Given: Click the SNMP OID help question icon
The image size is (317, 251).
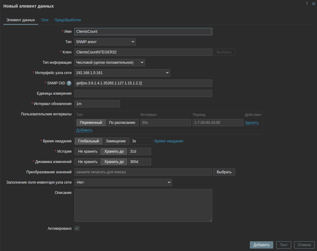Looking at the screenshot, I should (69, 83).
